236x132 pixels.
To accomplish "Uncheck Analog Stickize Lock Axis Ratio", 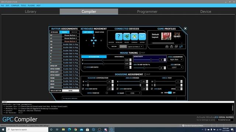I will pos(117,89).
